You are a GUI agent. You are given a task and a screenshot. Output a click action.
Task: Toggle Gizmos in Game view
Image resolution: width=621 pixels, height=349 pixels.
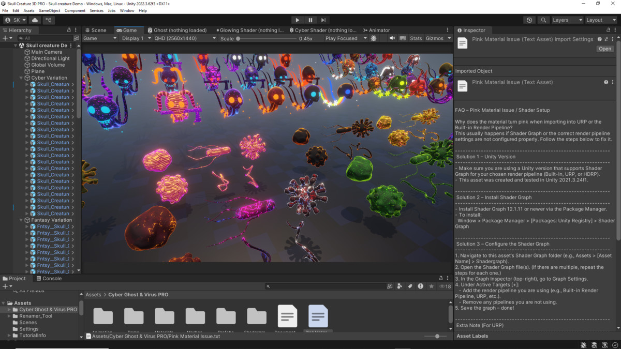coord(434,38)
